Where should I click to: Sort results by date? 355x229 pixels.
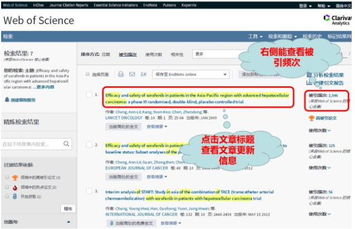106,54
